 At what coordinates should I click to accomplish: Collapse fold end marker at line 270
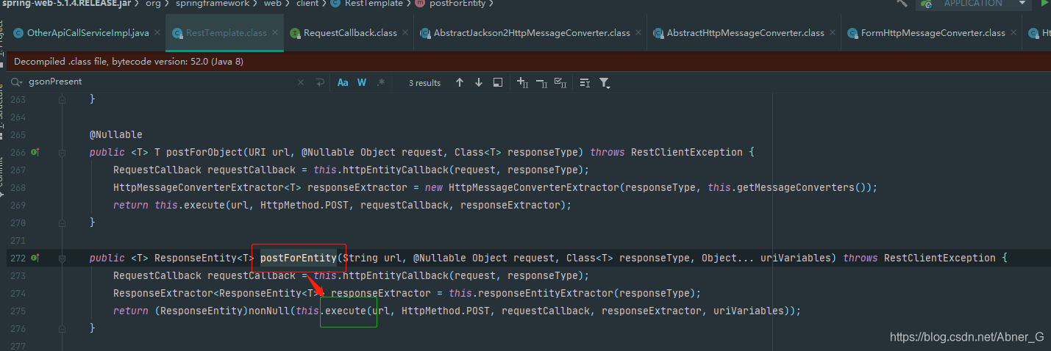pos(63,222)
